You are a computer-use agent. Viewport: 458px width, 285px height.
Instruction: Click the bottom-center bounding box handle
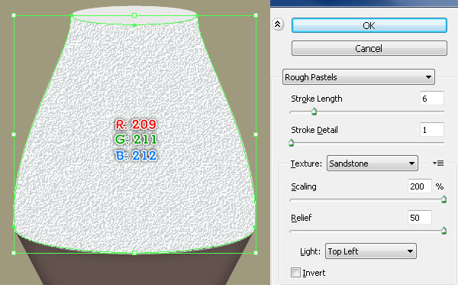(x=134, y=253)
